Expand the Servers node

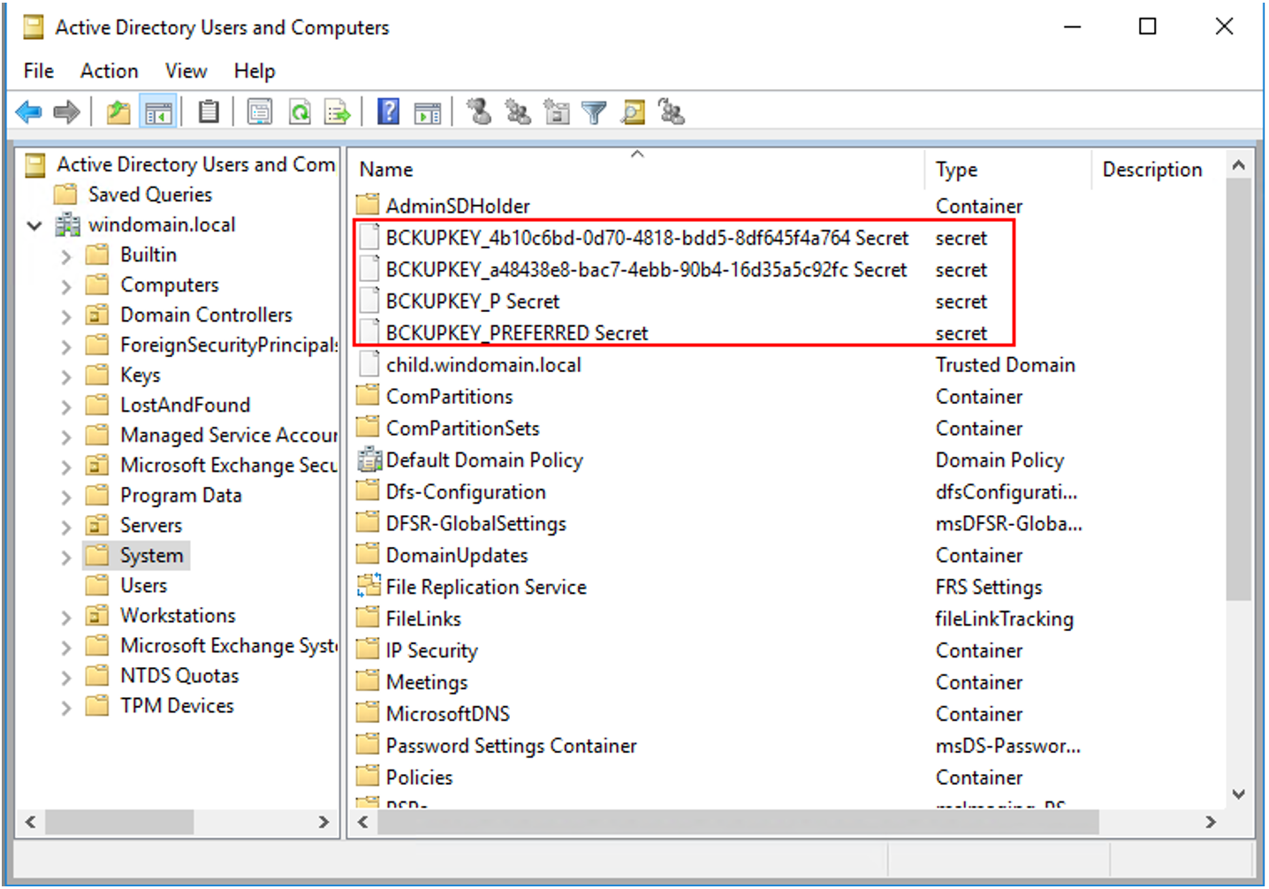[66, 527]
